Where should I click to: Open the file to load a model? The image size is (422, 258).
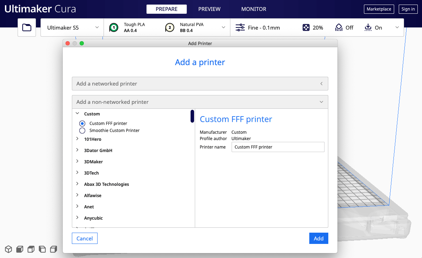(x=26, y=27)
